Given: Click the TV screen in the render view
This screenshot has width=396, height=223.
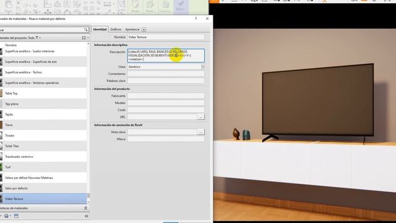Looking at the screenshot, I should 317,100.
